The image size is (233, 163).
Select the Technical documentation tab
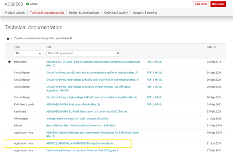click(47, 13)
